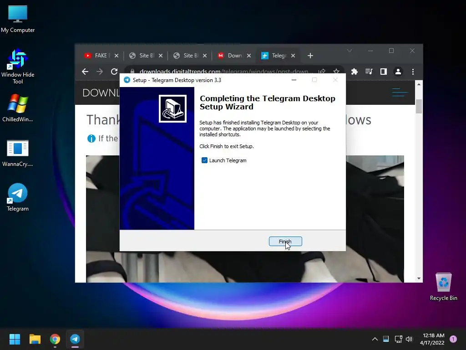Toggle Chrome side panel icon

(383, 72)
